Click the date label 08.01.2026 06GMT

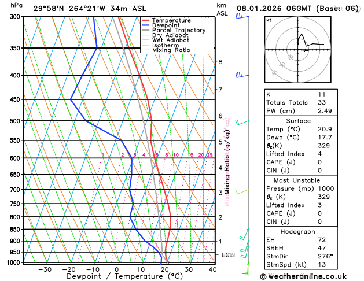click(x=274, y=9)
